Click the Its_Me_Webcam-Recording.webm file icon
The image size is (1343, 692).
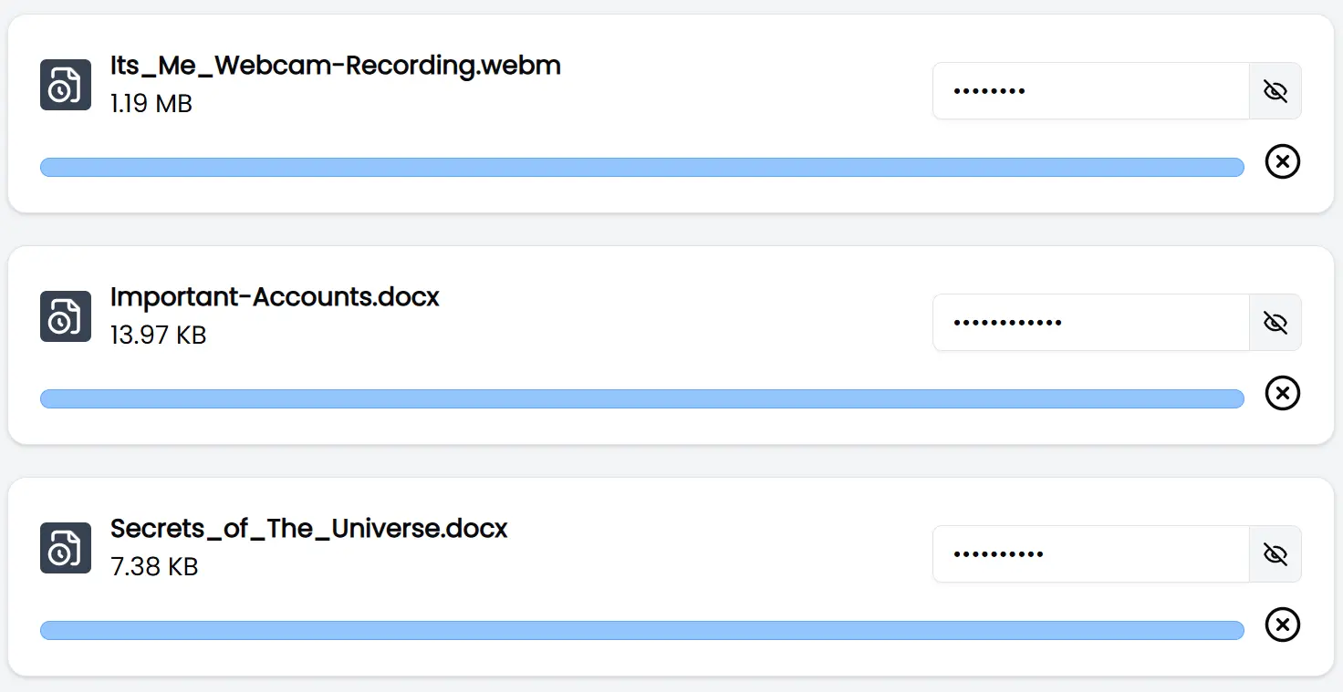65,84
